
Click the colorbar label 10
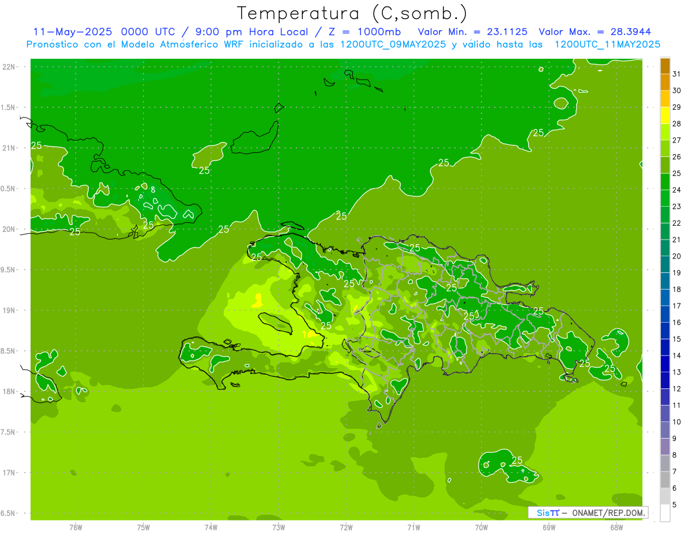(677, 422)
